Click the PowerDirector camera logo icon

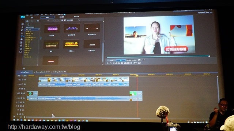[x=23, y=17]
